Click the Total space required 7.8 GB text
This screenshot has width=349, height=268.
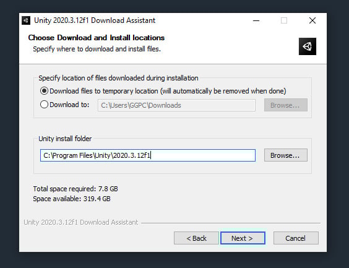click(x=75, y=189)
